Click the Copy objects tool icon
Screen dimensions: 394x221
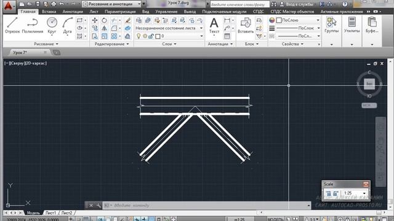click(x=95, y=28)
